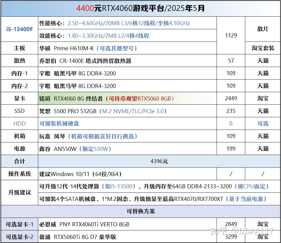Click the 华硕 Prime H610M-K motherboard entry
This screenshot has height=243, width=281.
pyautogui.click(x=127, y=48)
